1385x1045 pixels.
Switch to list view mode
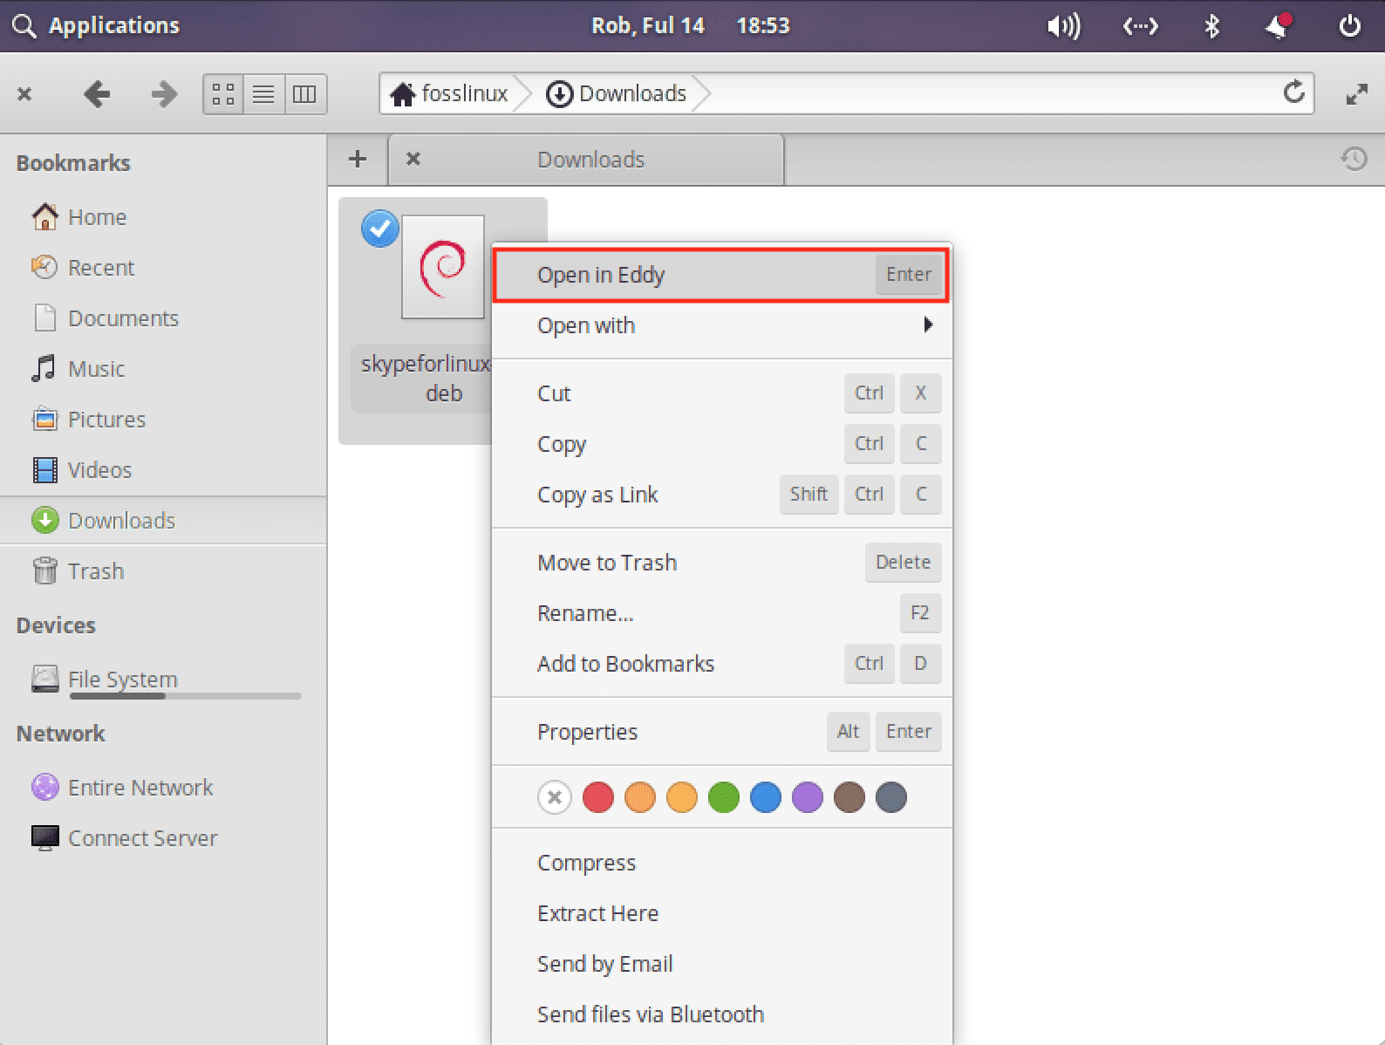[263, 94]
